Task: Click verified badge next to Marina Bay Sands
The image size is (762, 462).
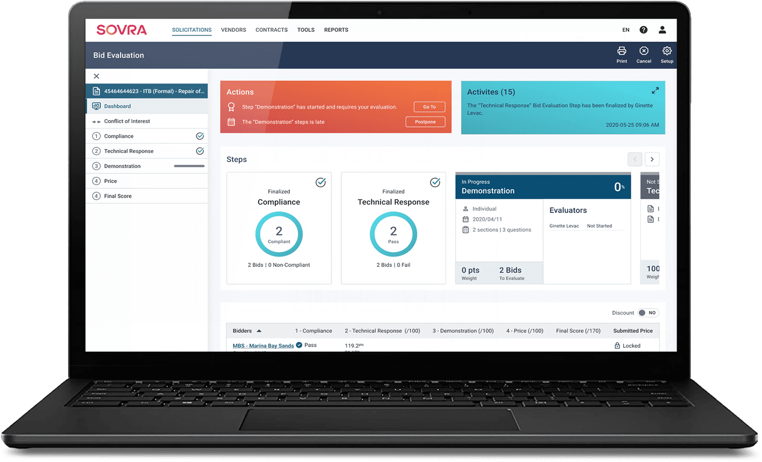Action: click(299, 345)
